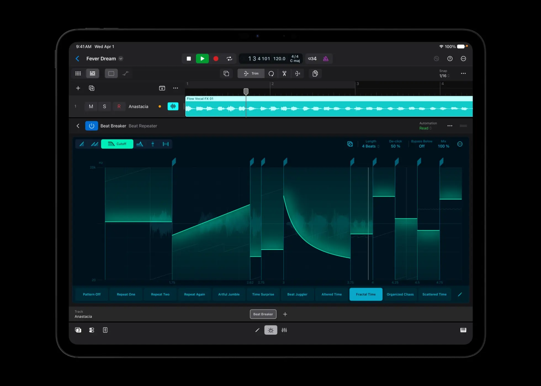Open the track header ellipsis menu
The width and height of the screenshot is (541, 386).
pyautogui.click(x=176, y=88)
